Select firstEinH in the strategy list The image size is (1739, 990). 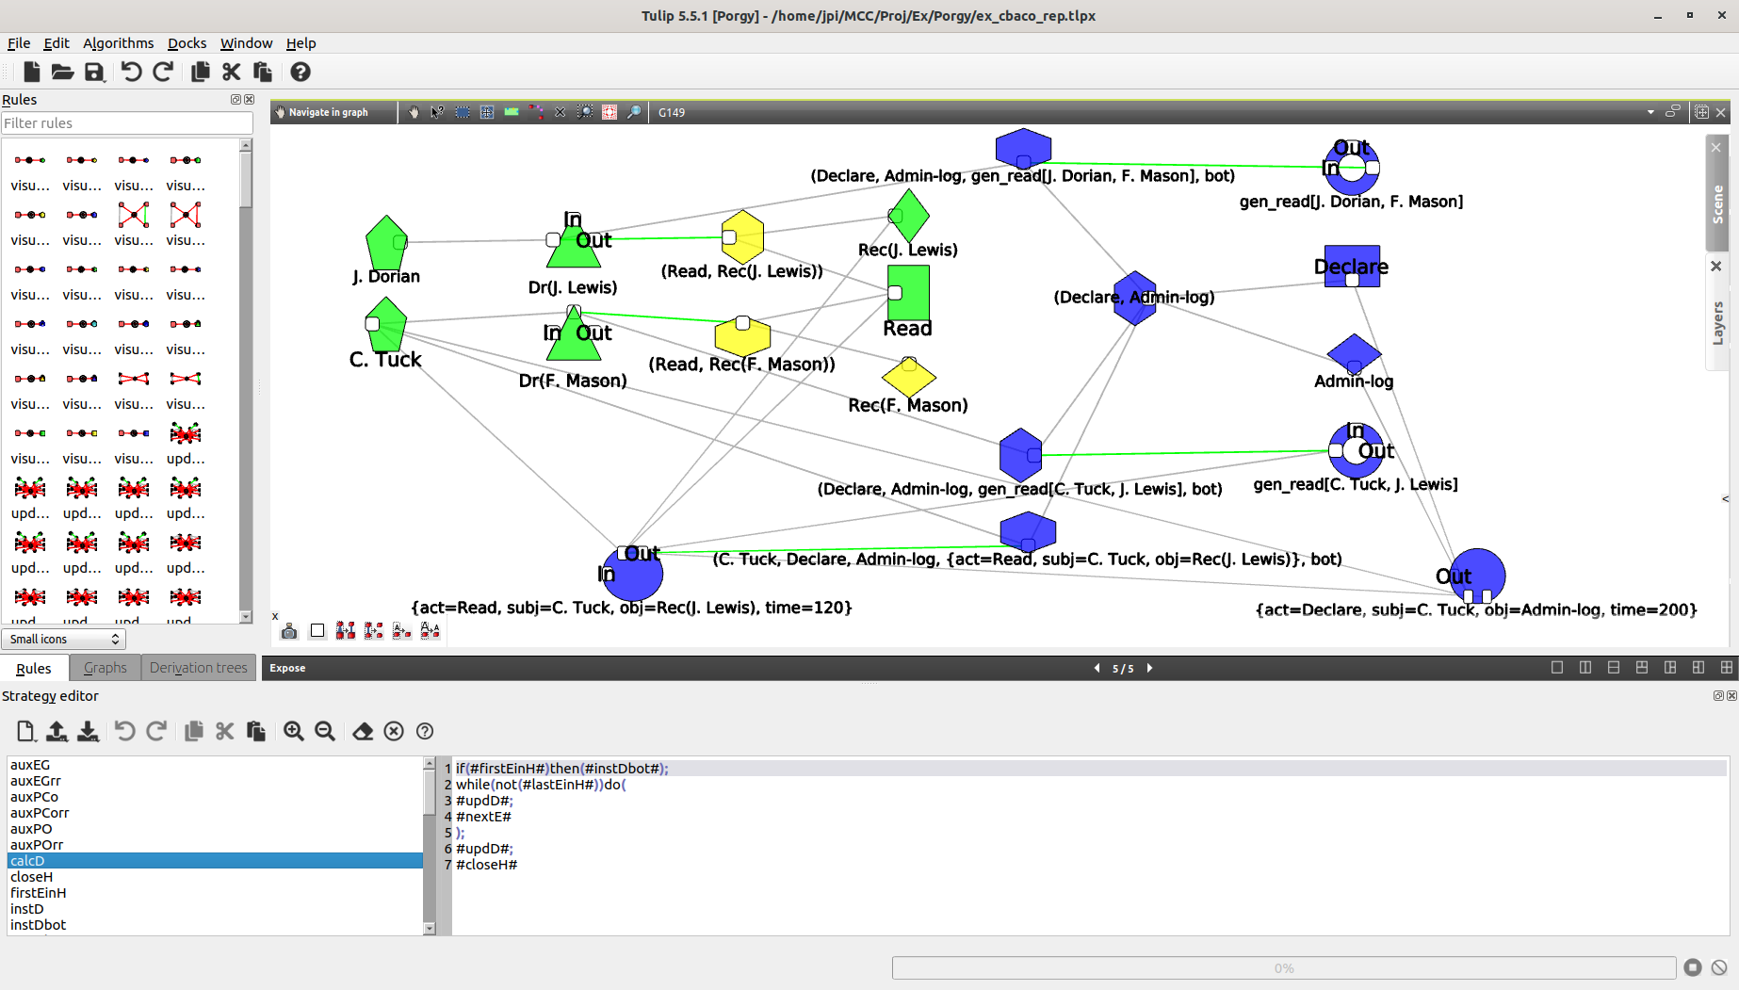(x=215, y=893)
